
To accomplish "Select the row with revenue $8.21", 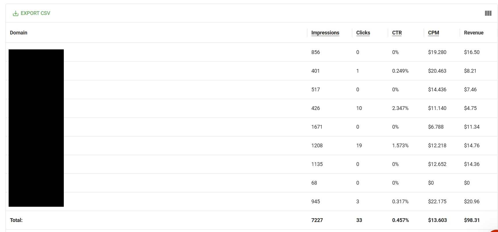I will click(251, 71).
